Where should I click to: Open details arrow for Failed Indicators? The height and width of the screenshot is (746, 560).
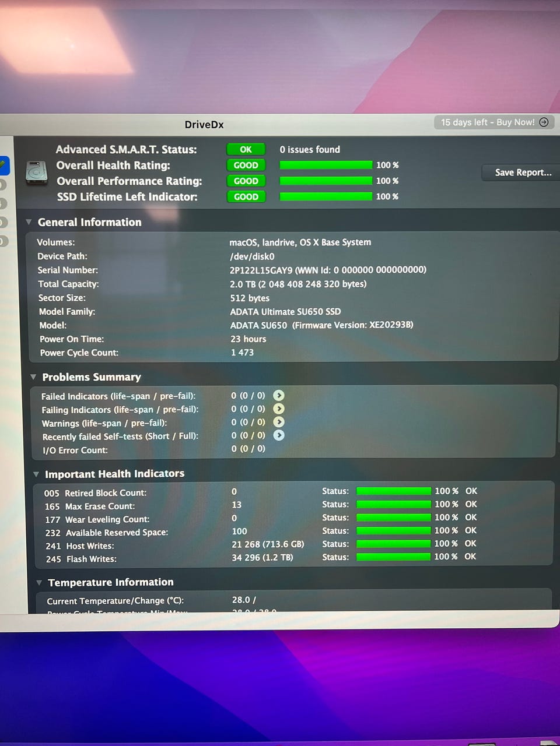coord(278,395)
